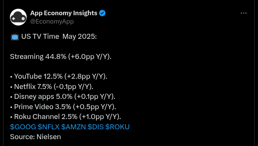
Task: Click the 'US TV Time' heading words
Action: (x=40, y=36)
